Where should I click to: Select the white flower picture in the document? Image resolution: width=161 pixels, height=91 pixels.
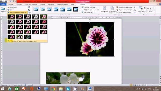(68, 78)
